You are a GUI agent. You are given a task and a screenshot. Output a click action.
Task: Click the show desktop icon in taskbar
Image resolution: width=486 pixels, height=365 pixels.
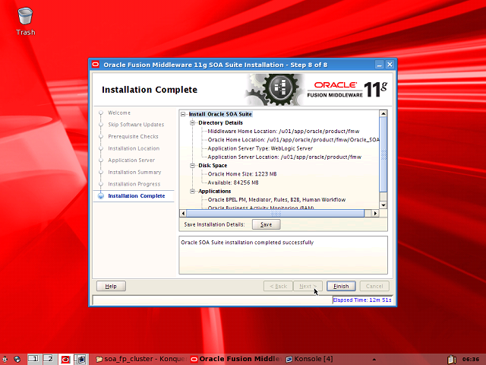point(81,360)
